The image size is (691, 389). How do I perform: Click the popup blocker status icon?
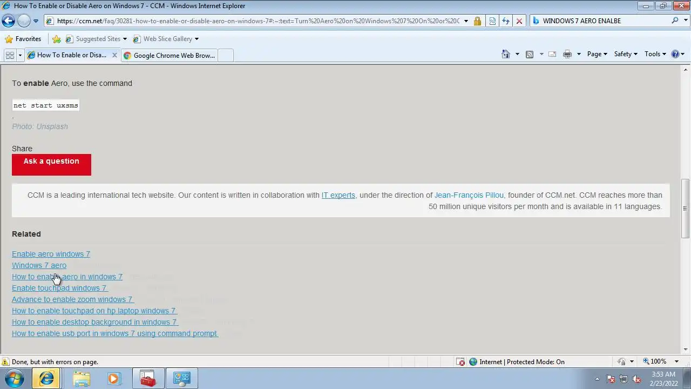coord(460,362)
